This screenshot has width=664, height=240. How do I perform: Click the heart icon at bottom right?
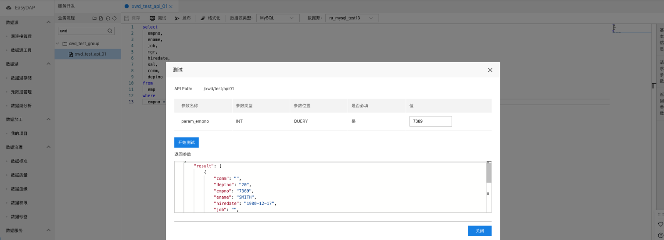(x=660, y=224)
